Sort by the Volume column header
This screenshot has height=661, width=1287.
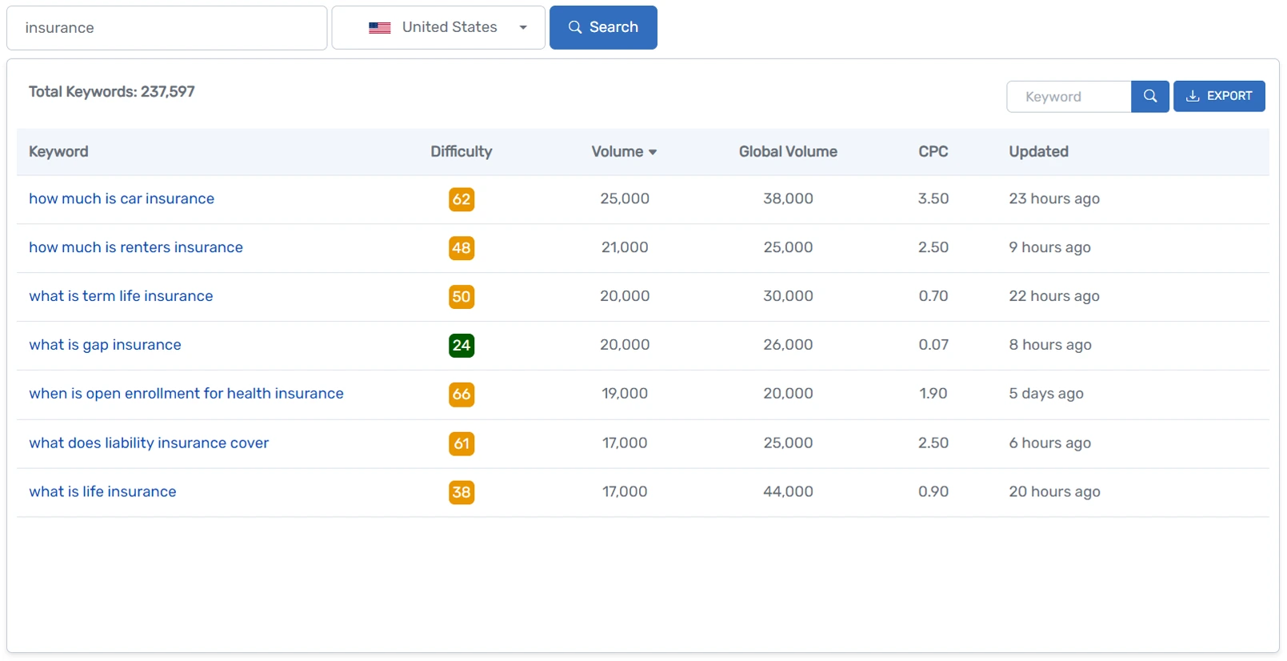pyautogui.click(x=624, y=151)
